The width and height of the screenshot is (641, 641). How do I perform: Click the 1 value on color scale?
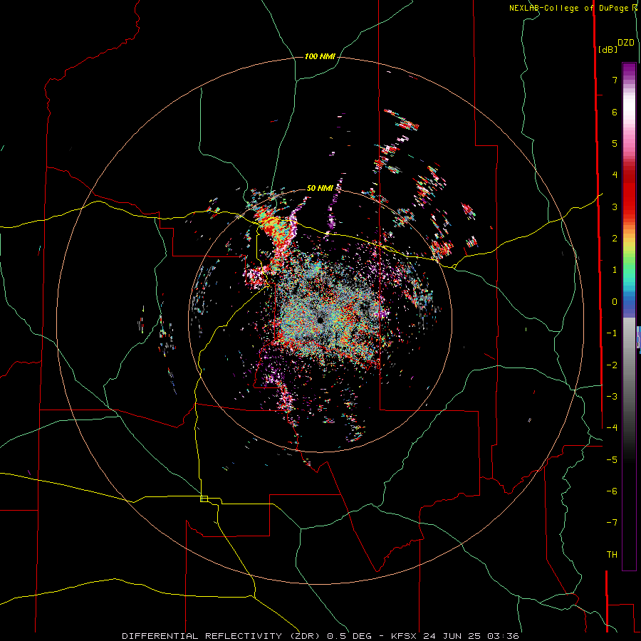[x=615, y=270]
